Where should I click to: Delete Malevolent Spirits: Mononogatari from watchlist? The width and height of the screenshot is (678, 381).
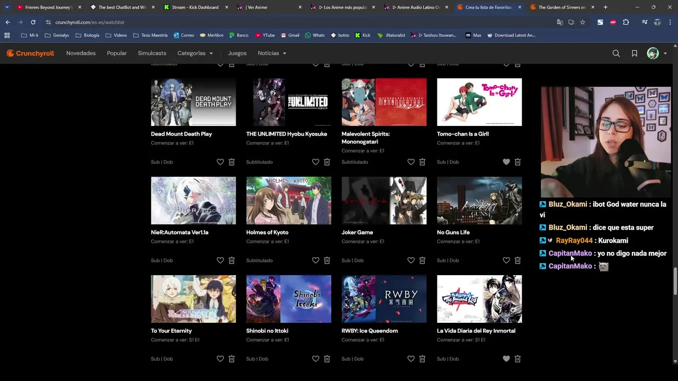coord(422,162)
